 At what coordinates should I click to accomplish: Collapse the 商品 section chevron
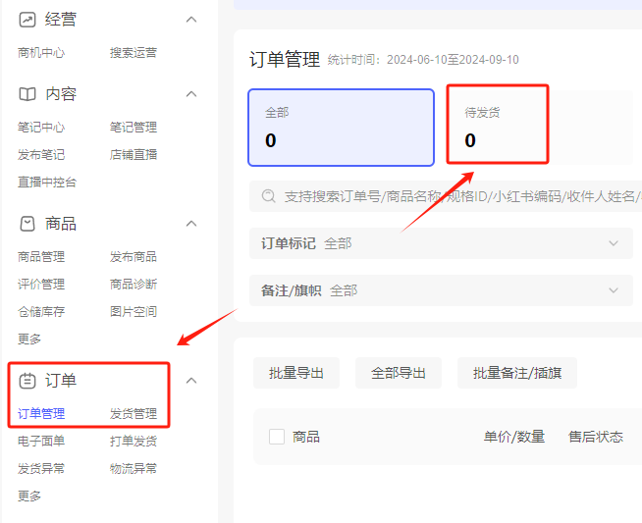[191, 224]
